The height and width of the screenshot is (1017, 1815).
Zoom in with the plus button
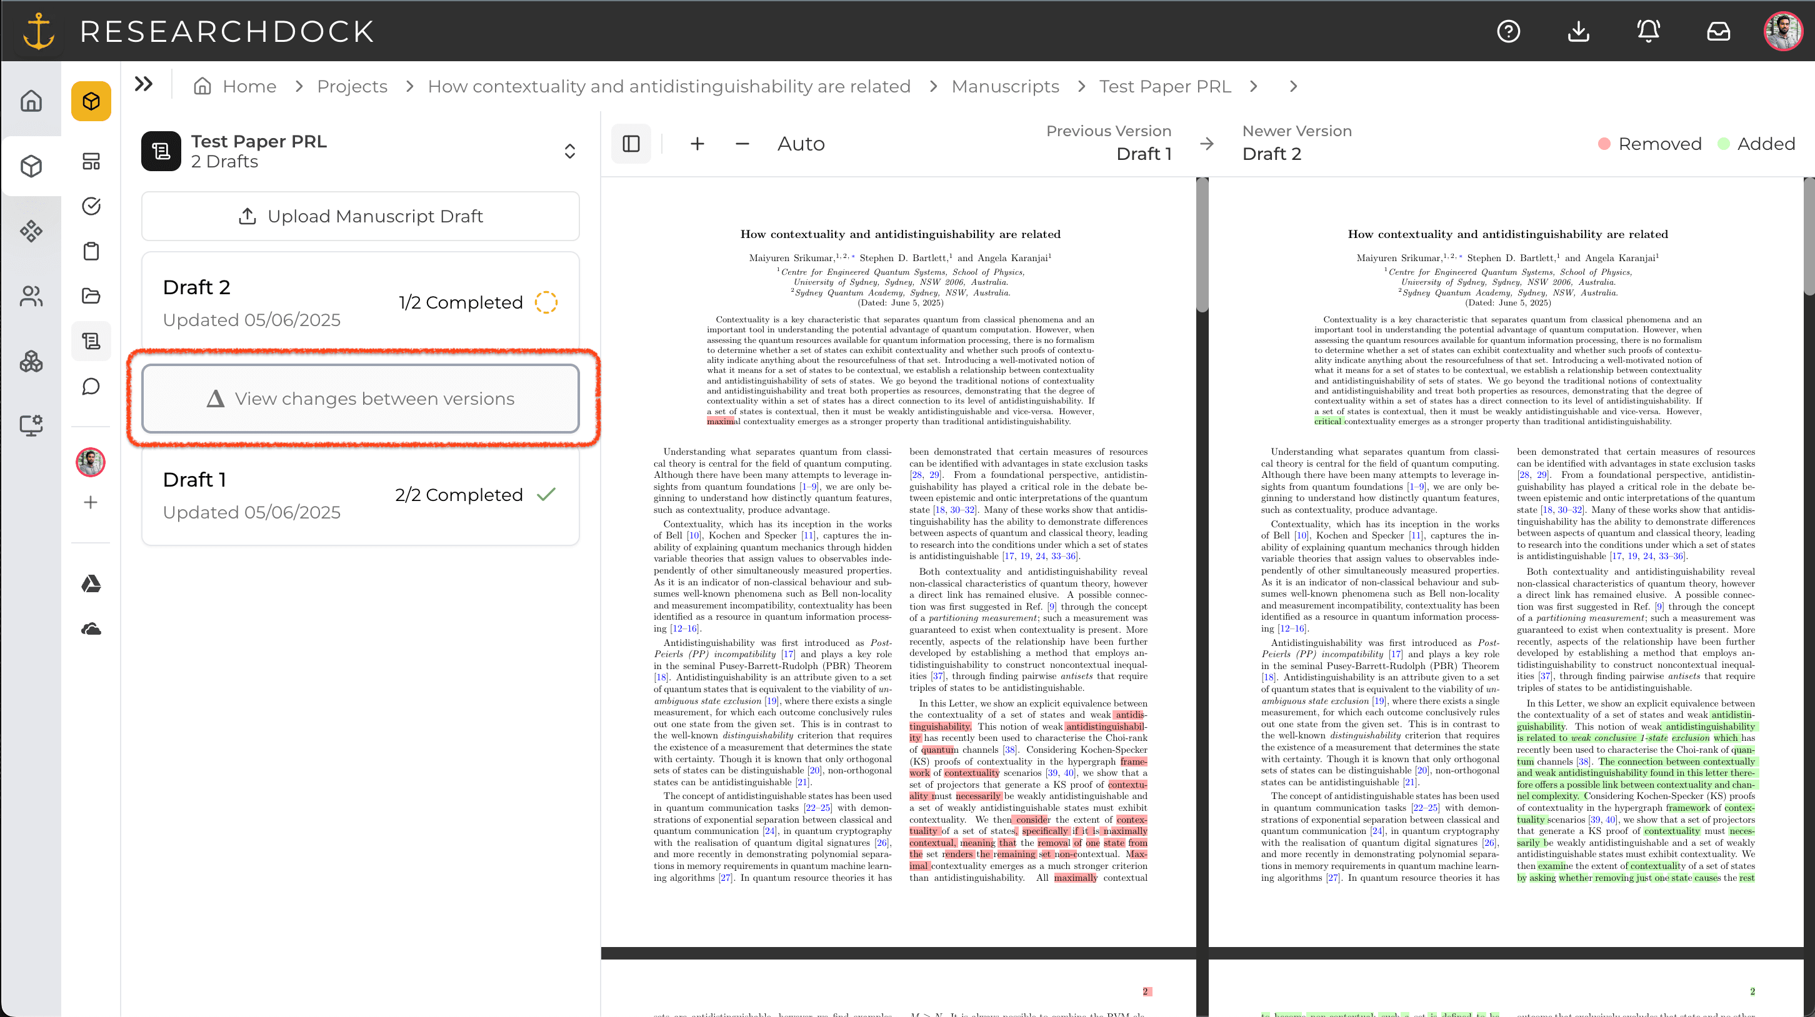697,144
